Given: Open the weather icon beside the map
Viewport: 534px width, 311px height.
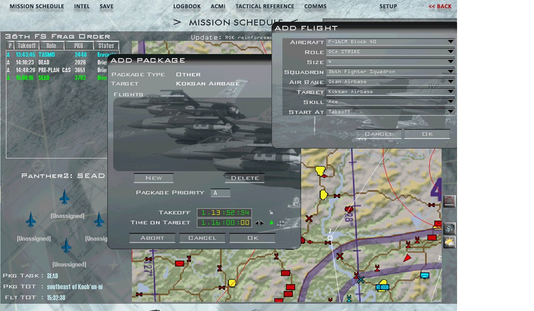Looking at the screenshot, I should (x=449, y=242).
